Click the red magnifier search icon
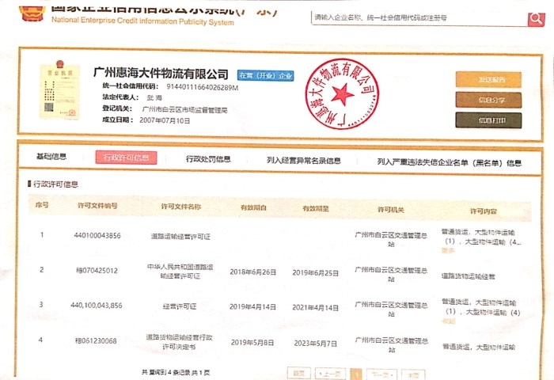 point(536,19)
